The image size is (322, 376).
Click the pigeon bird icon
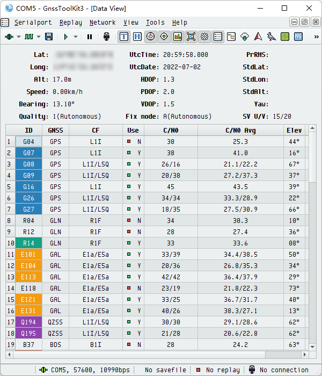pyautogui.click(x=272, y=37)
